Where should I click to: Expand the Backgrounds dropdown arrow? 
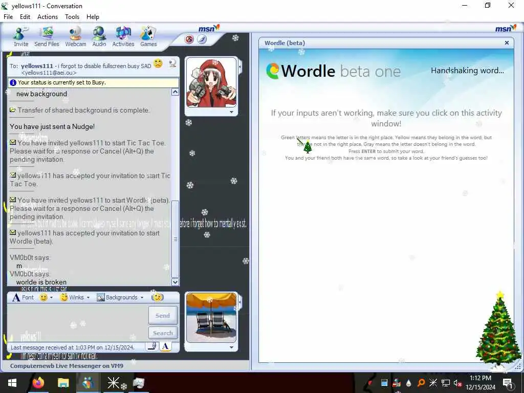pyautogui.click(x=142, y=297)
